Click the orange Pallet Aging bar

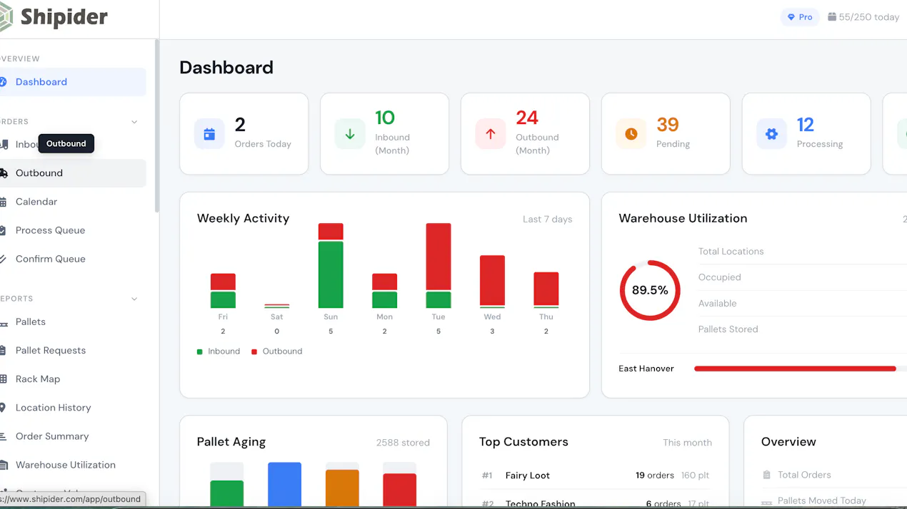[342, 488]
